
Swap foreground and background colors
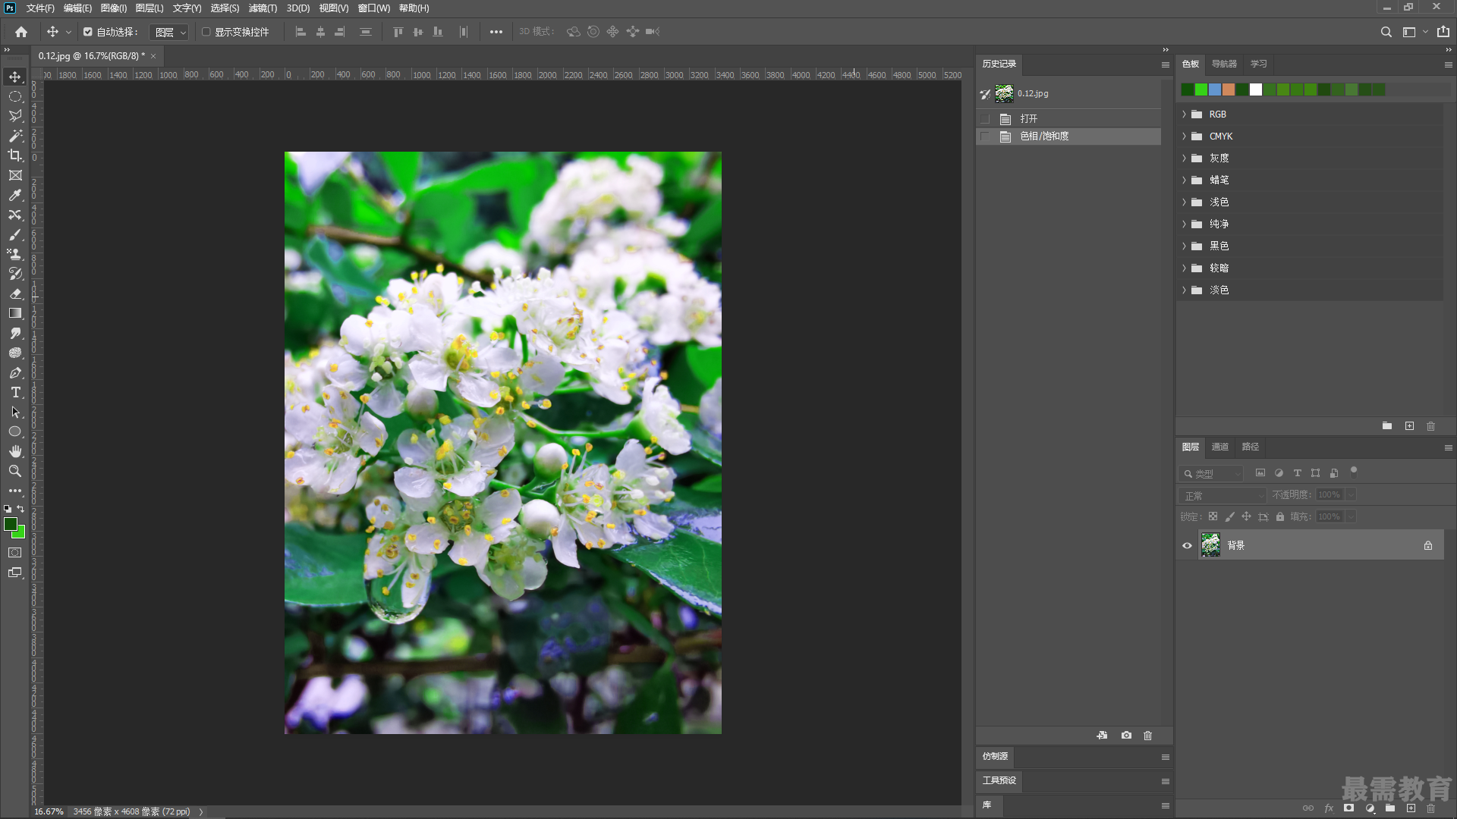pyautogui.click(x=21, y=508)
